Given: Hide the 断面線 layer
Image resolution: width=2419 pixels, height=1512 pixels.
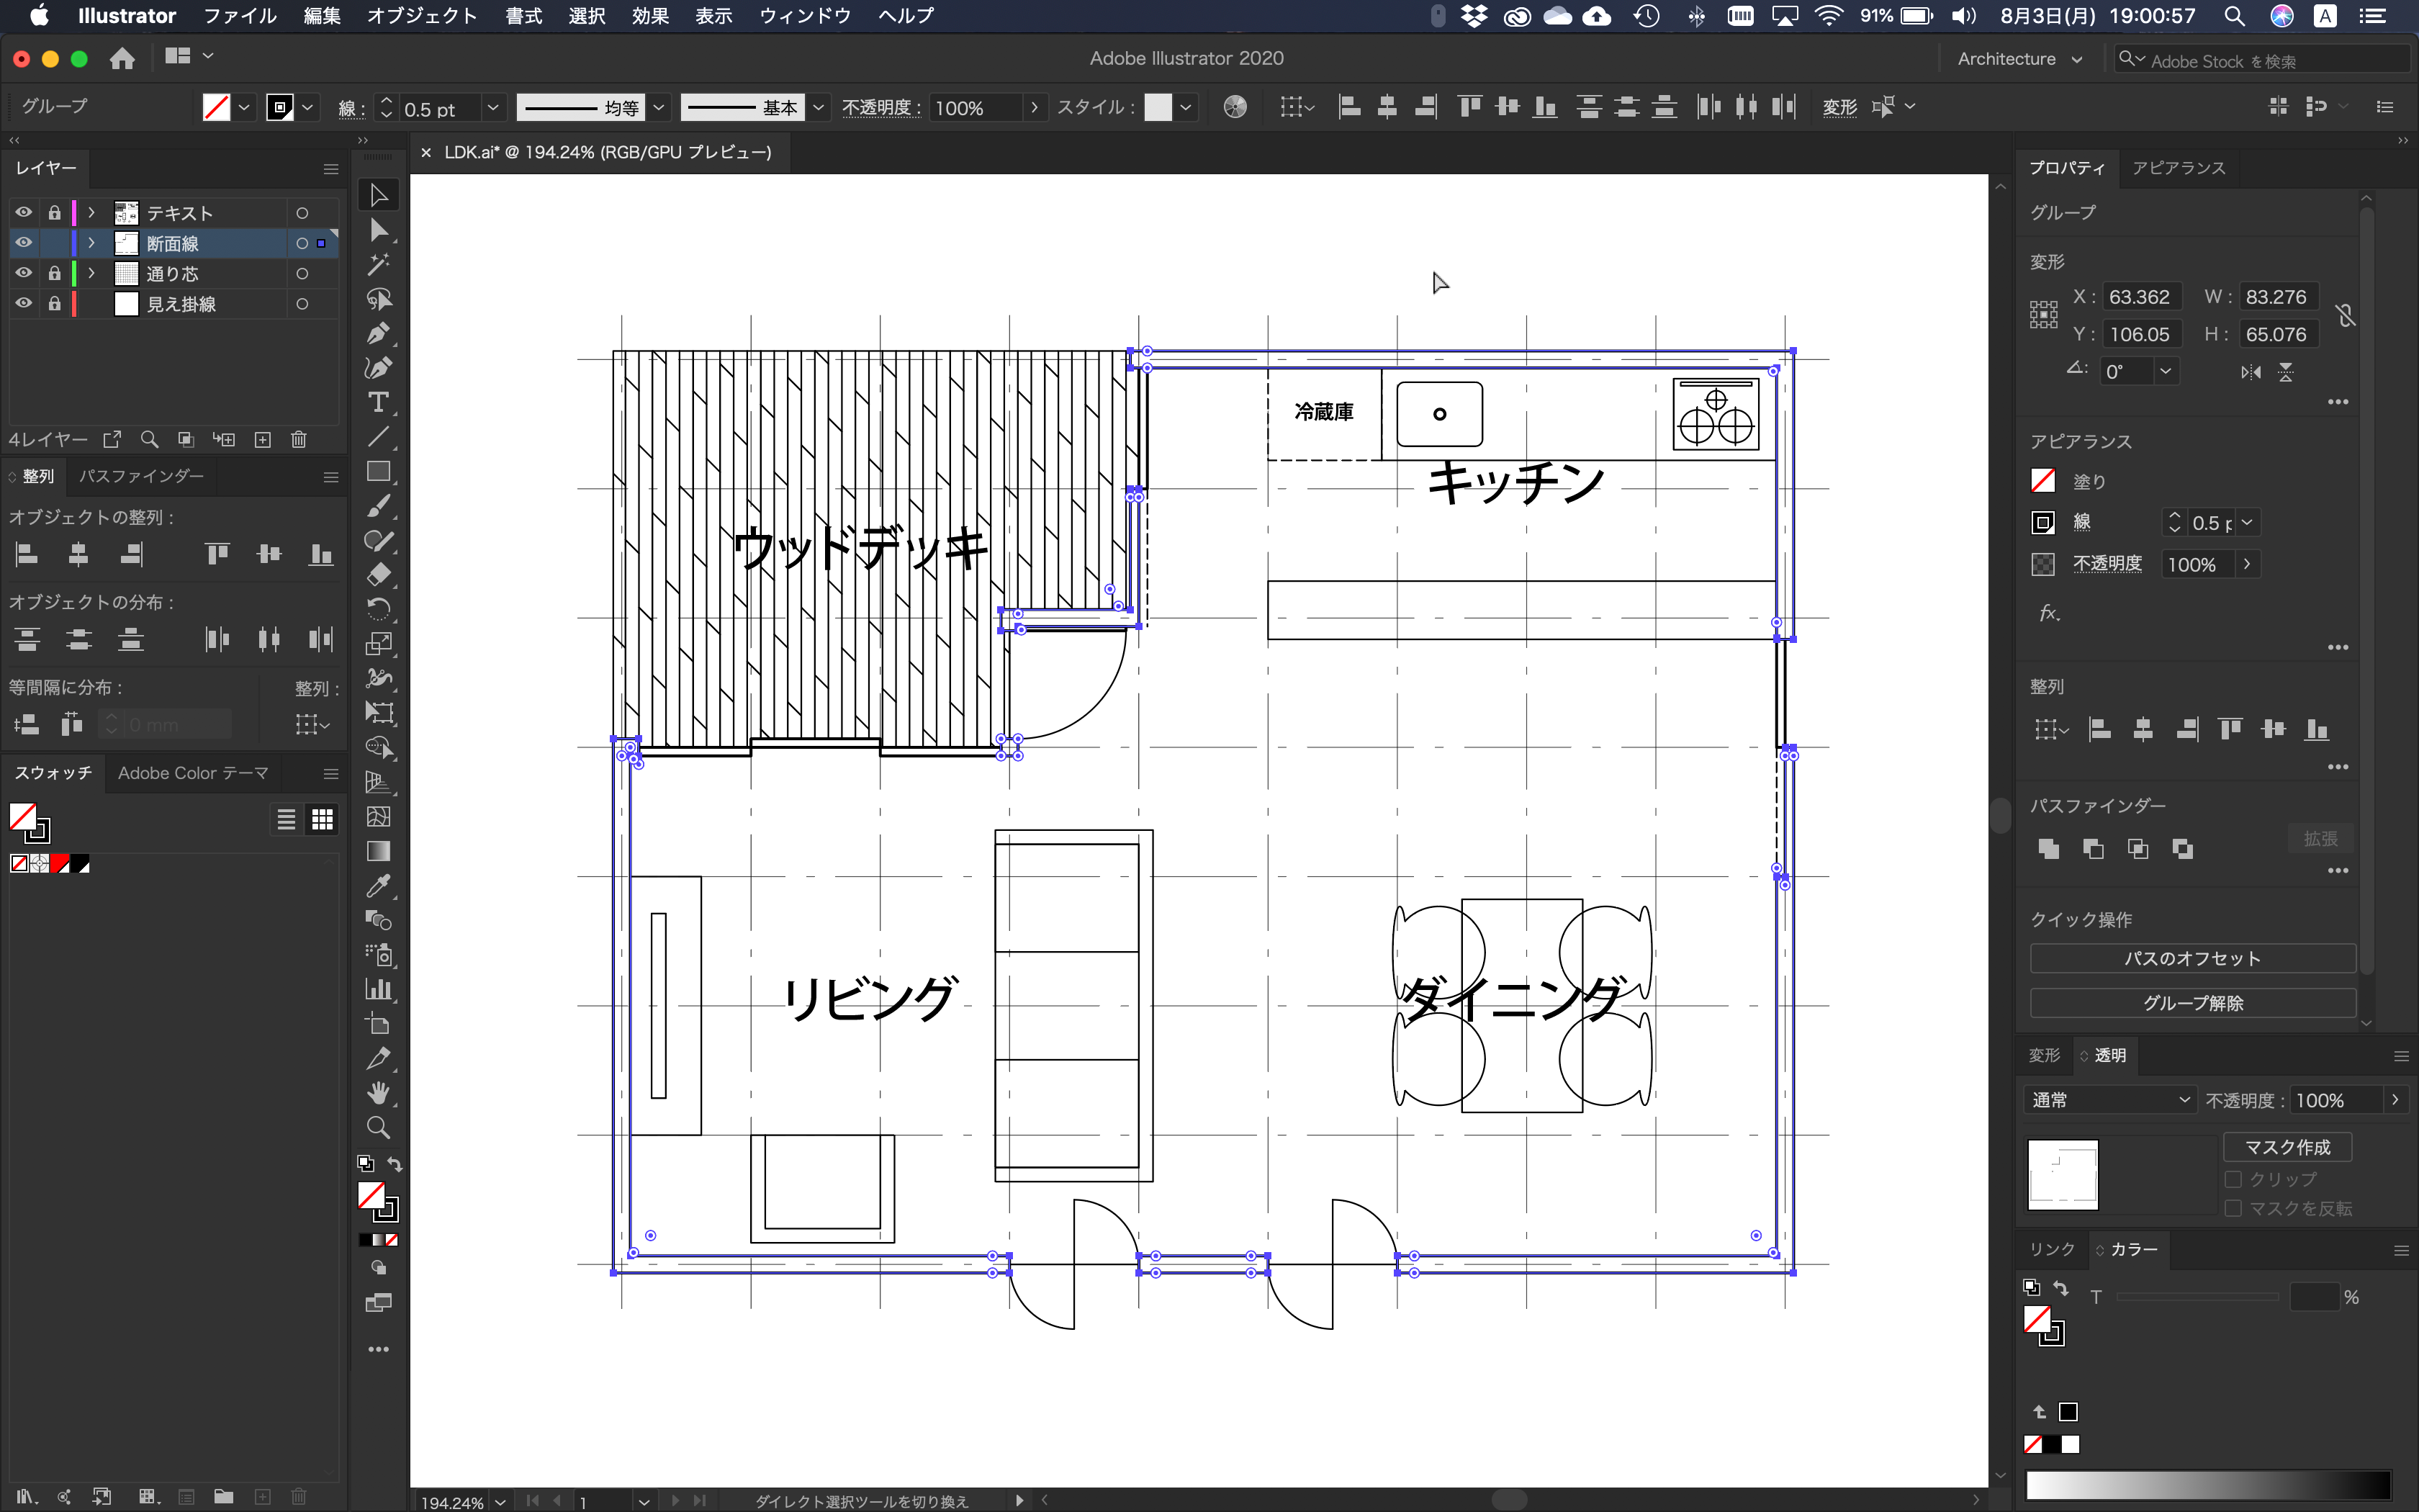Looking at the screenshot, I should pyautogui.click(x=23, y=242).
